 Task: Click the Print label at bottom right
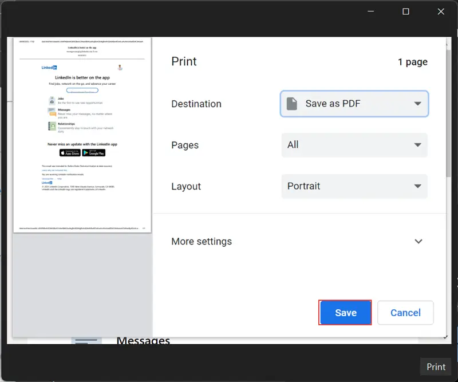click(436, 367)
